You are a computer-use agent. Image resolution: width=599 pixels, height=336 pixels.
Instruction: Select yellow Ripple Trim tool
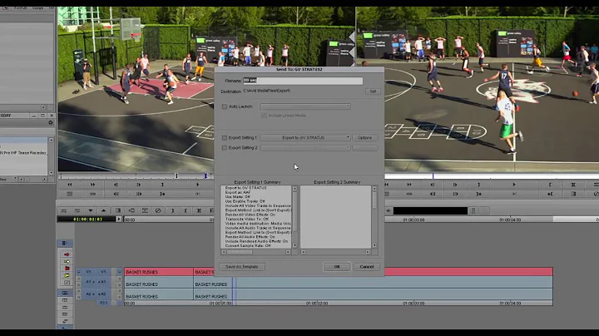pos(67,275)
